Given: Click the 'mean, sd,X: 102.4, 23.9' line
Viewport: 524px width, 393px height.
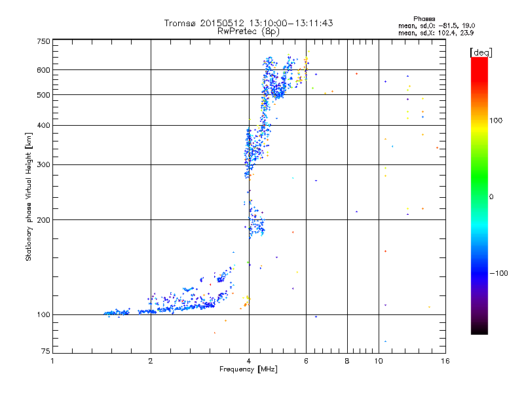Looking at the screenshot, I should point(436,33).
